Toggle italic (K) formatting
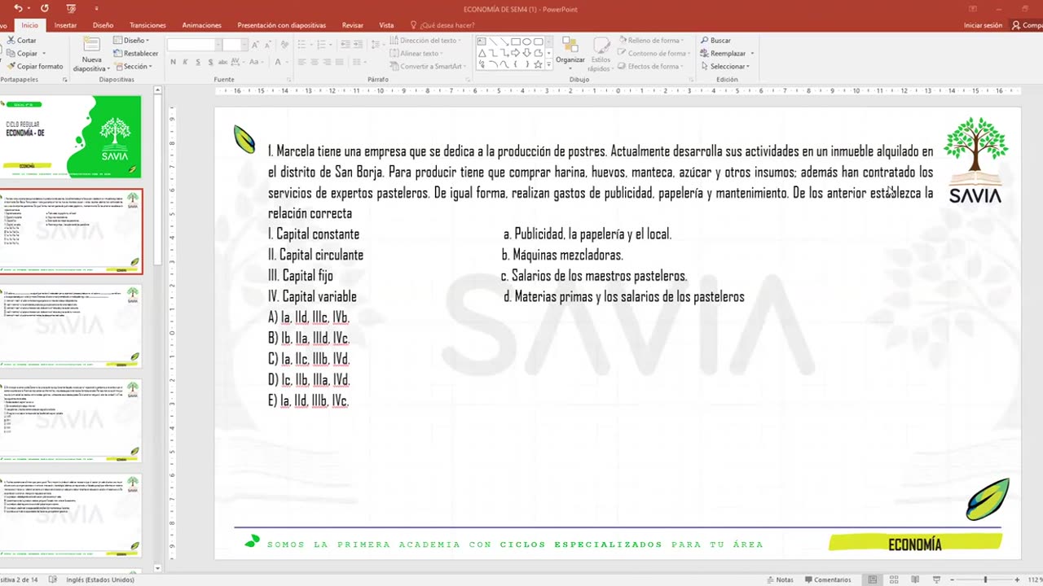Screen dimensions: 1043x586 186,62
